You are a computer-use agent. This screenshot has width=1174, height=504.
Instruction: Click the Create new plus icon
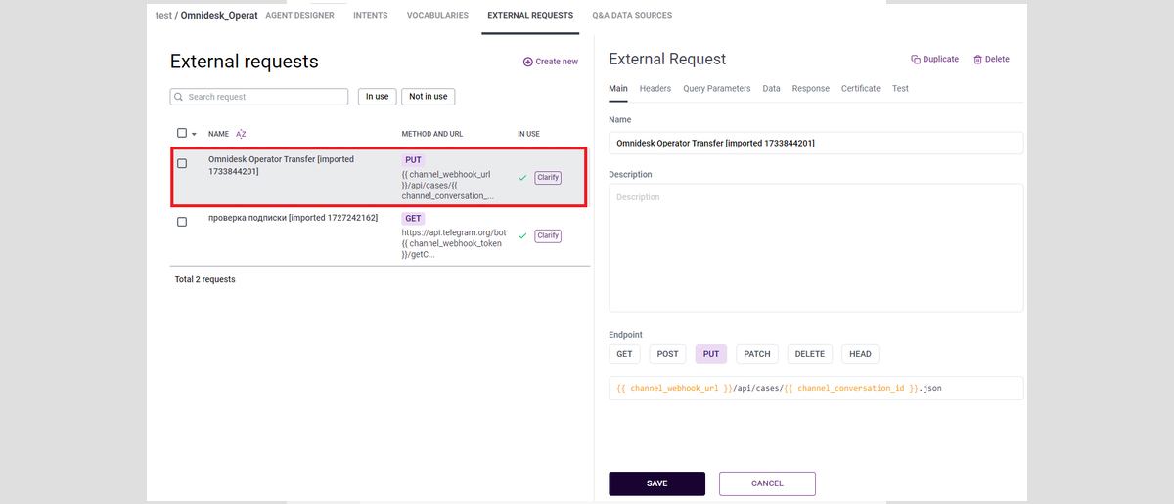tap(528, 62)
